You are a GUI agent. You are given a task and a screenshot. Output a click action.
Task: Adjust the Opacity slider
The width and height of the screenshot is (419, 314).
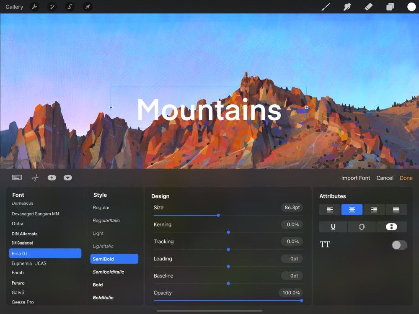(x=301, y=300)
